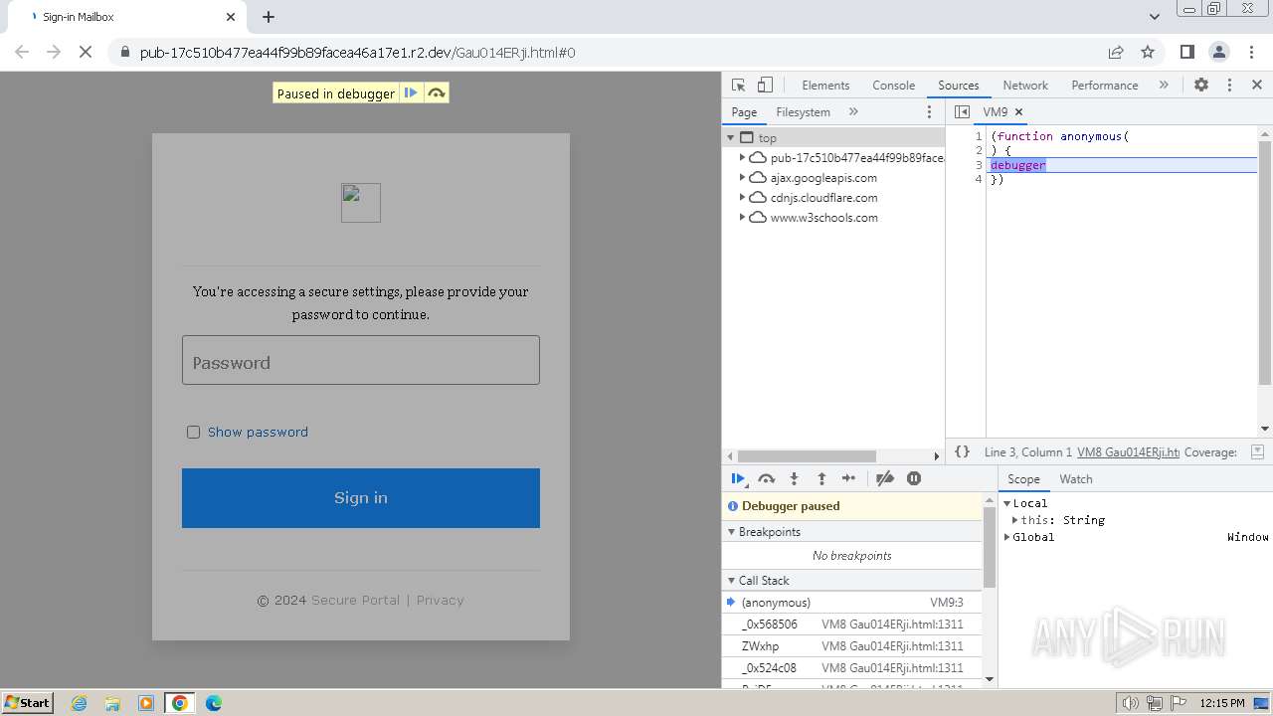
Task: Switch to the Network tab
Action: click(x=1025, y=86)
